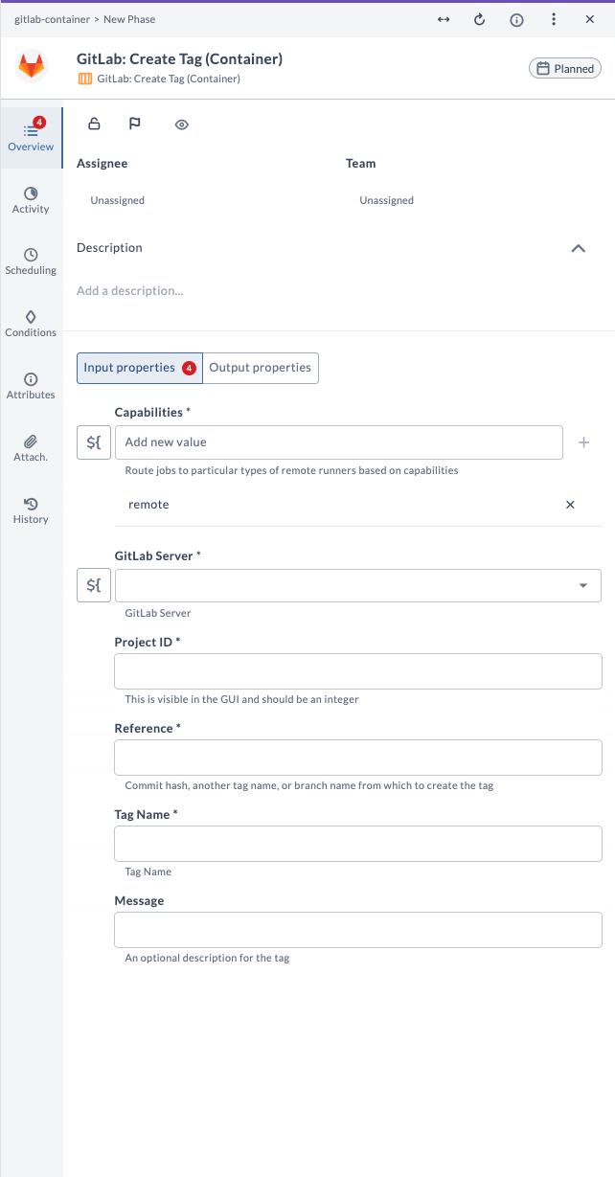The width and height of the screenshot is (615, 1177).
Task: Click the gitlab-container breadcrumb text
Action: point(52,19)
